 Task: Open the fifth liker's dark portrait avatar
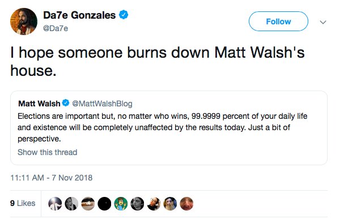(137, 204)
